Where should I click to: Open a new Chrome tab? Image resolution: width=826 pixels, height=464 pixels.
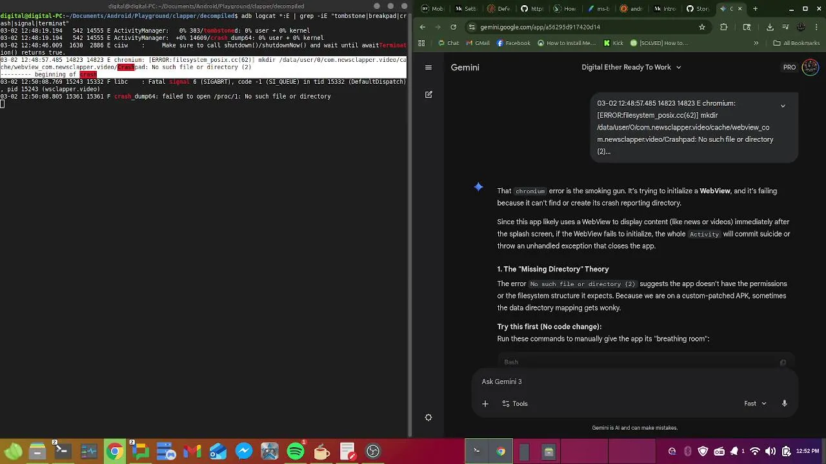[x=755, y=9]
